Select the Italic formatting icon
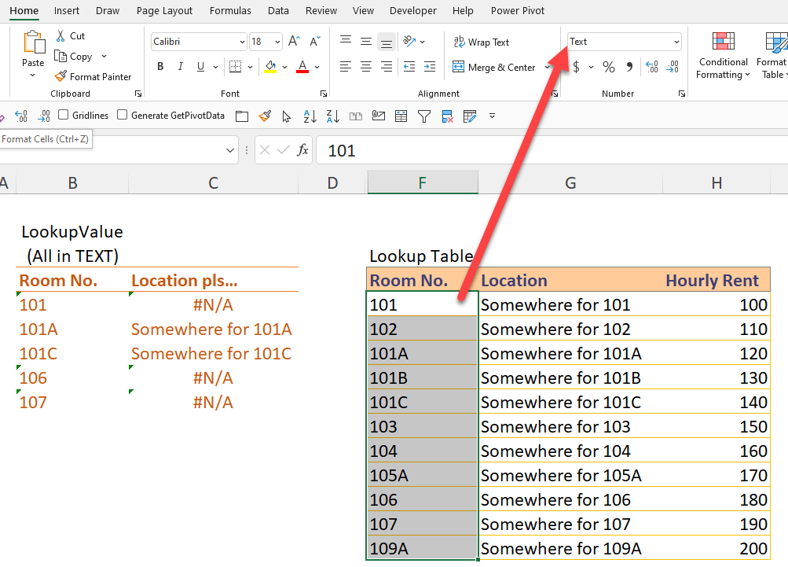This screenshot has width=788, height=567. point(180,66)
